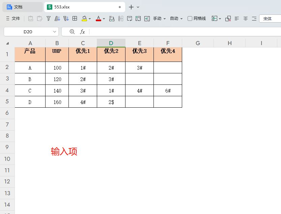
Task: Click cell containing 6#
Action: tap(168, 91)
